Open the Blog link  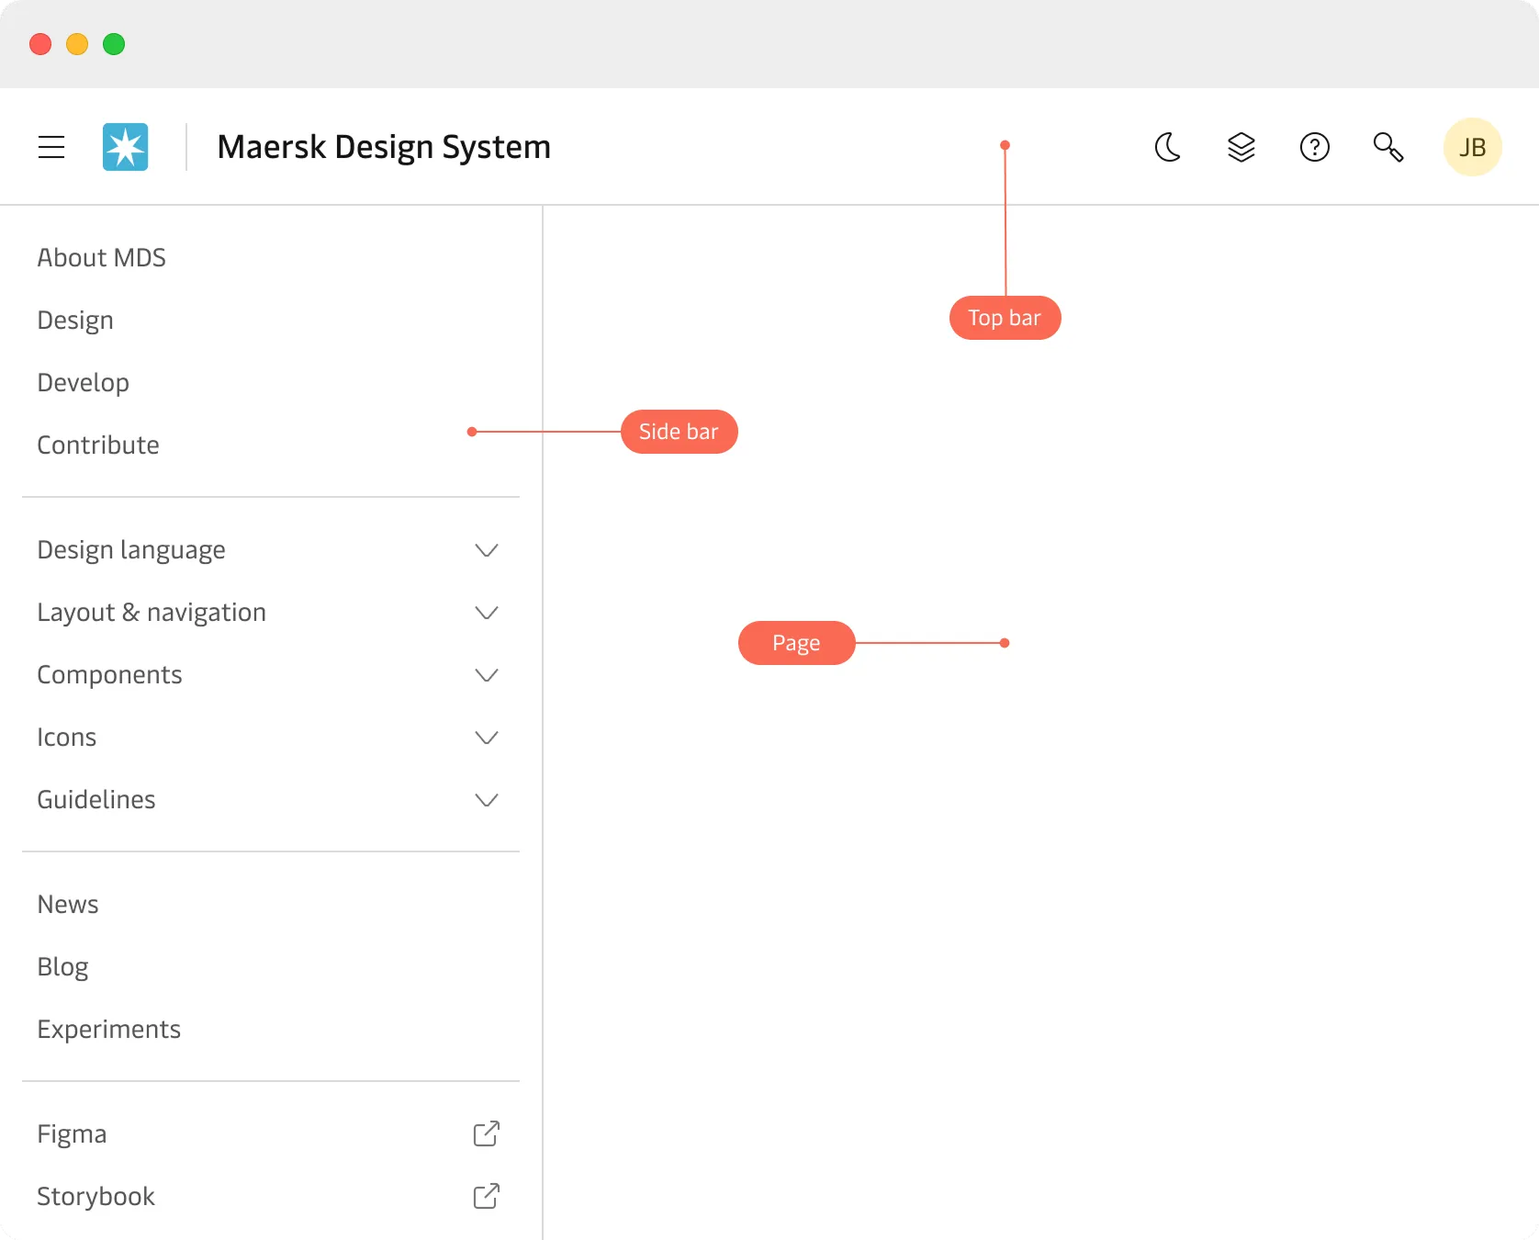[62, 966]
